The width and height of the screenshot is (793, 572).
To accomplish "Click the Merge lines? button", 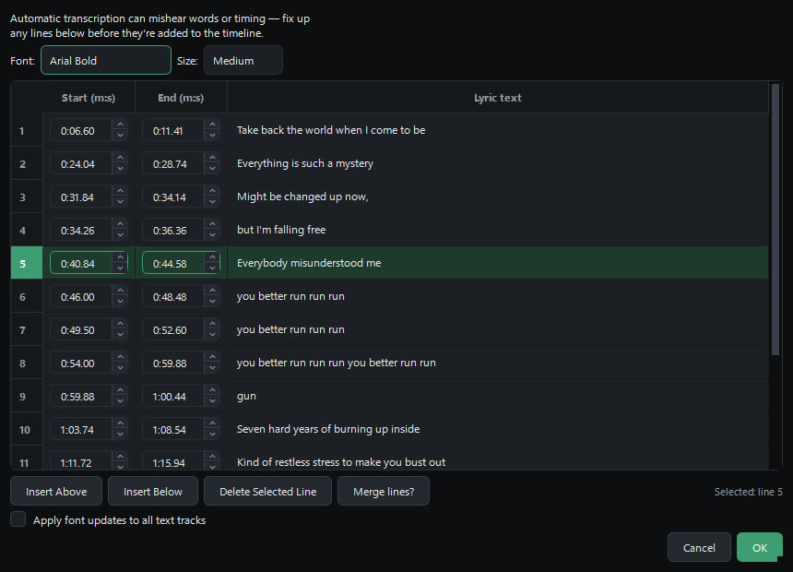I will pos(384,491).
